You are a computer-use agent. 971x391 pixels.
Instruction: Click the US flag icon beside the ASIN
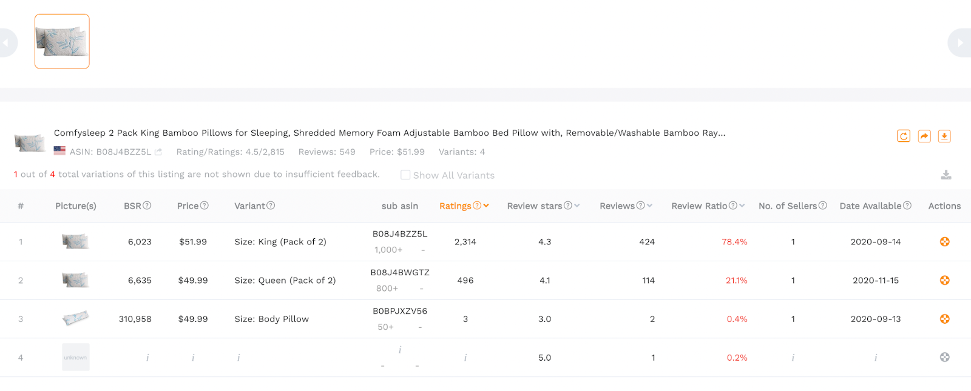pos(59,151)
